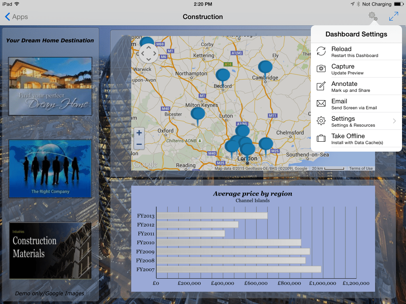Click the FY2007 bar in chart
The image size is (406, 304).
tap(239, 270)
